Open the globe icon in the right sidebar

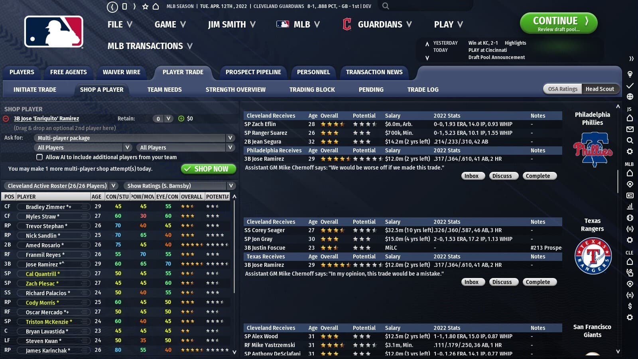pyautogui.click(x=630, y=96)
